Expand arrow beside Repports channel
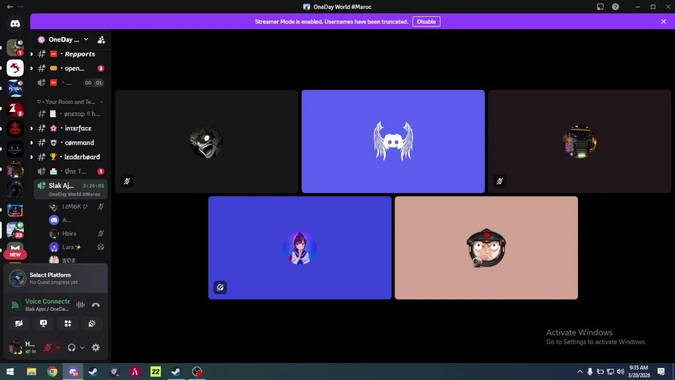This screenshot has width=675, height=380. (x=32, y=54)
